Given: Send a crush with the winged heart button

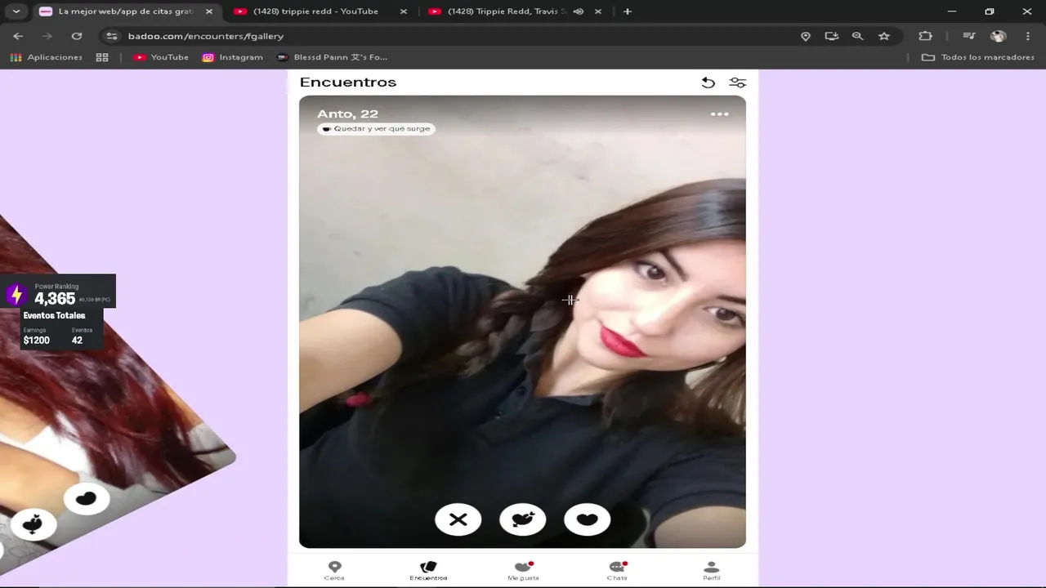Looking at the screenshot, I should pyautogui.click(x=523, y=519).
